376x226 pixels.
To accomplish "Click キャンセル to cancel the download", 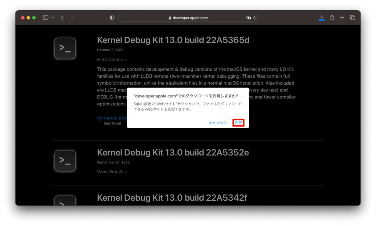I will [218, 123].
